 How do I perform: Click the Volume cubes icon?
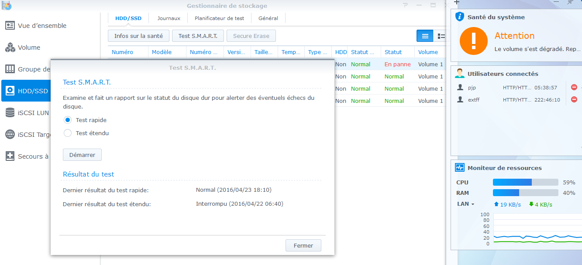coord(10,47)
